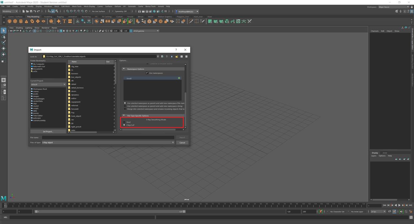
Task: Switch Import dialog to detail view icon
Action: pos(186,56)
